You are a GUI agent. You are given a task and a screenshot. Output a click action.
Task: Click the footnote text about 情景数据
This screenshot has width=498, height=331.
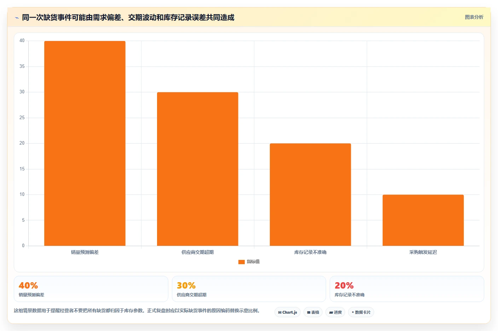tap(137, 310)
